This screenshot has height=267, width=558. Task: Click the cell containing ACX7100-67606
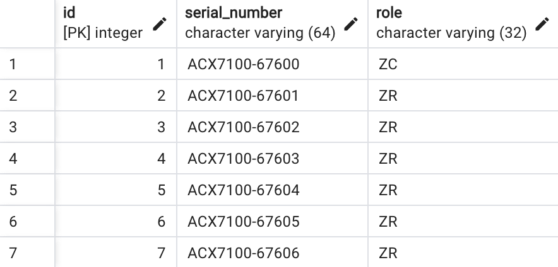273,253
